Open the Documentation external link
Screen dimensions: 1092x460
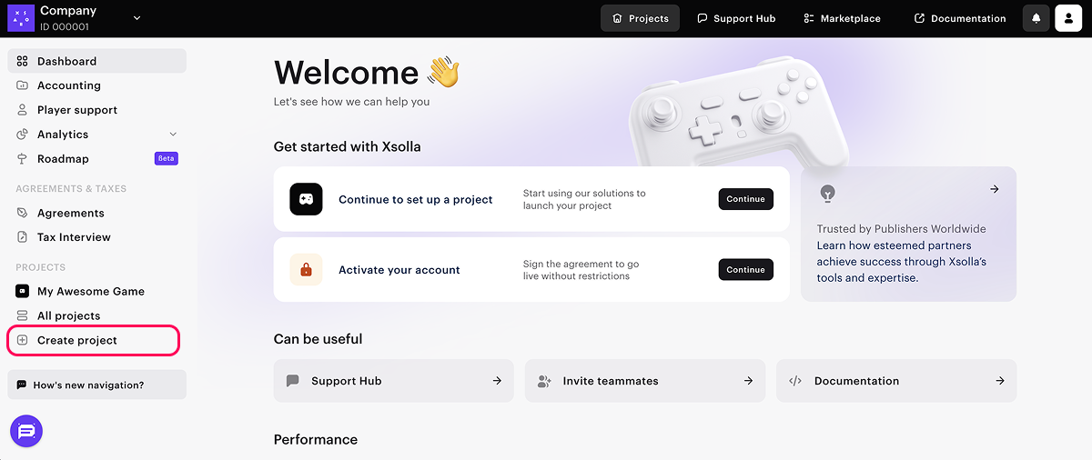click(x=960, y=18)
